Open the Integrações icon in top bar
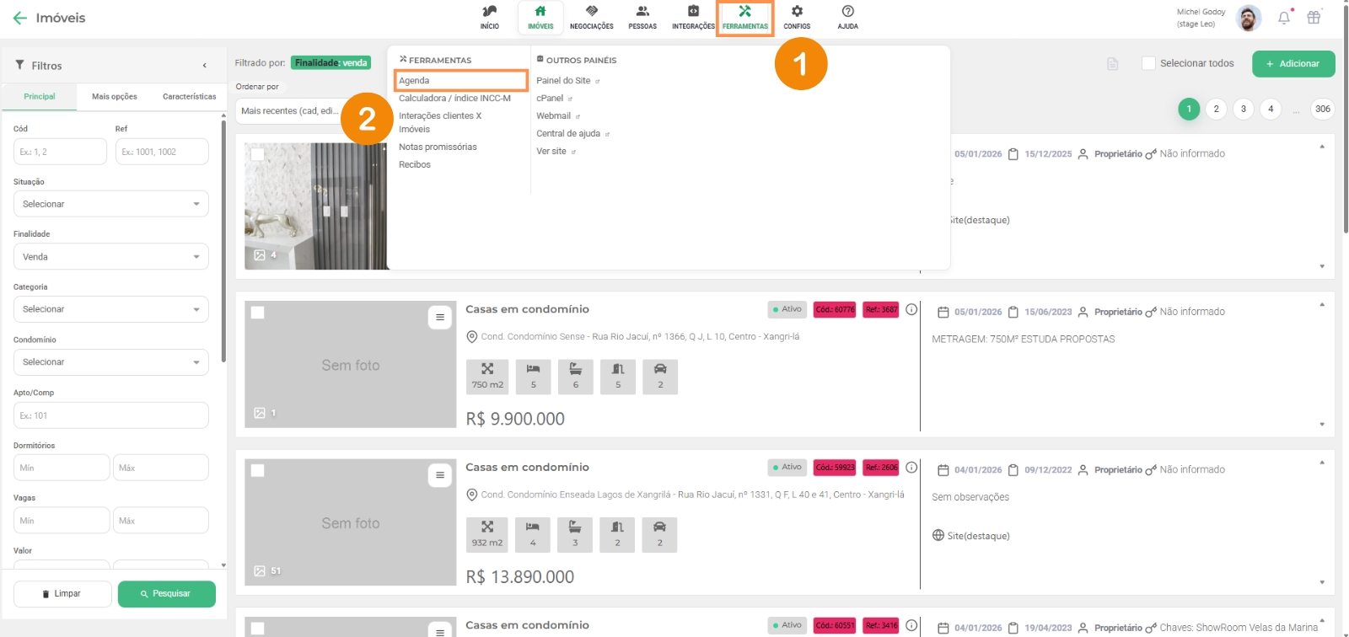This screenshot has height=637, width=1349. click(693, 13)
